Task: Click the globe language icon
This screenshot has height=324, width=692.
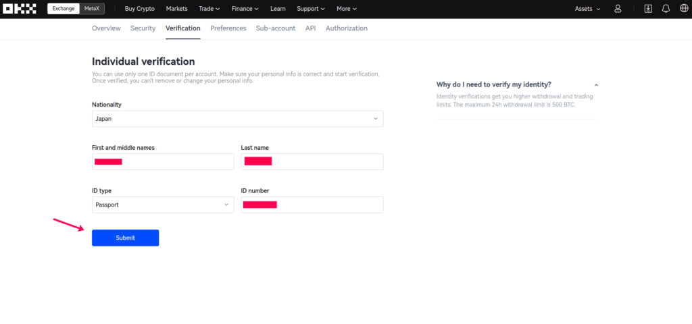Action: (x=684, y=9)
